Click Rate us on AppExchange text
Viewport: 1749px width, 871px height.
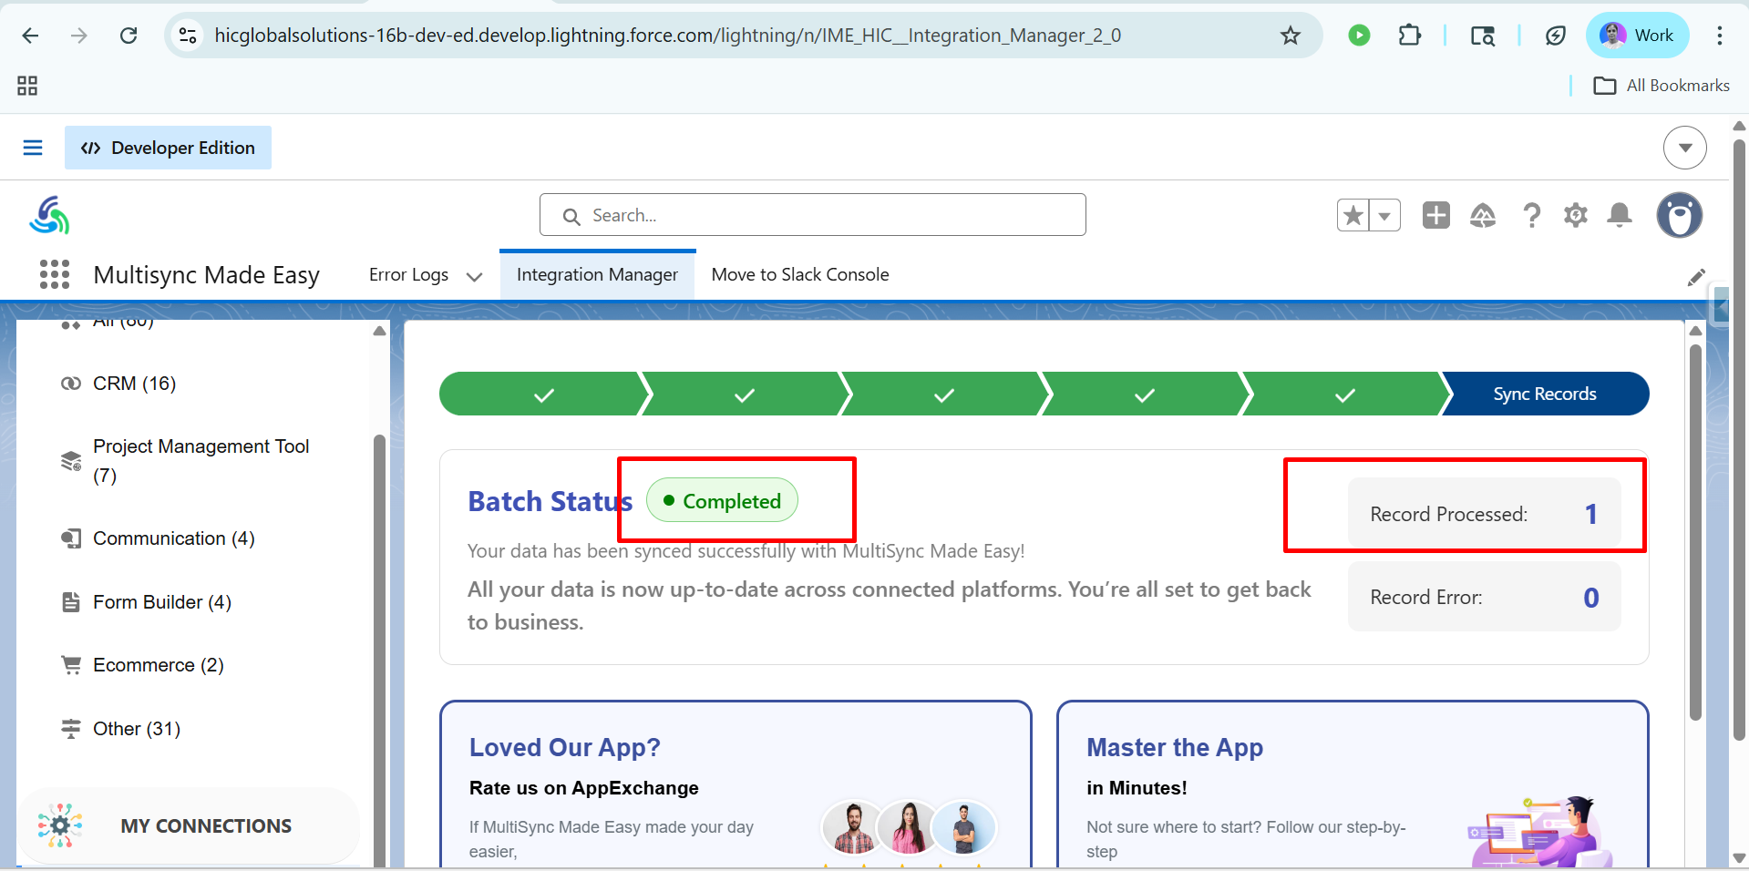(584, 788)
